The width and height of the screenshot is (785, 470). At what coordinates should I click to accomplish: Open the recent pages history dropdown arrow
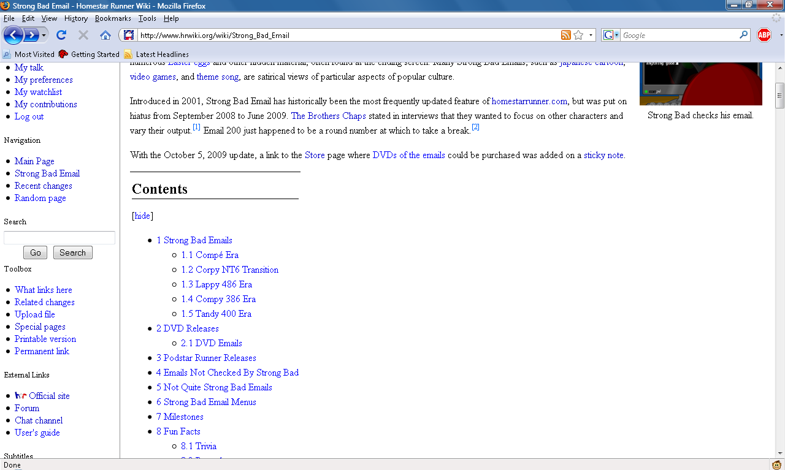[44, 36]
